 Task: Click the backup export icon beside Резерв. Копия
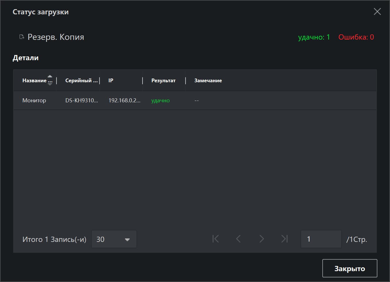coord(22,37)
